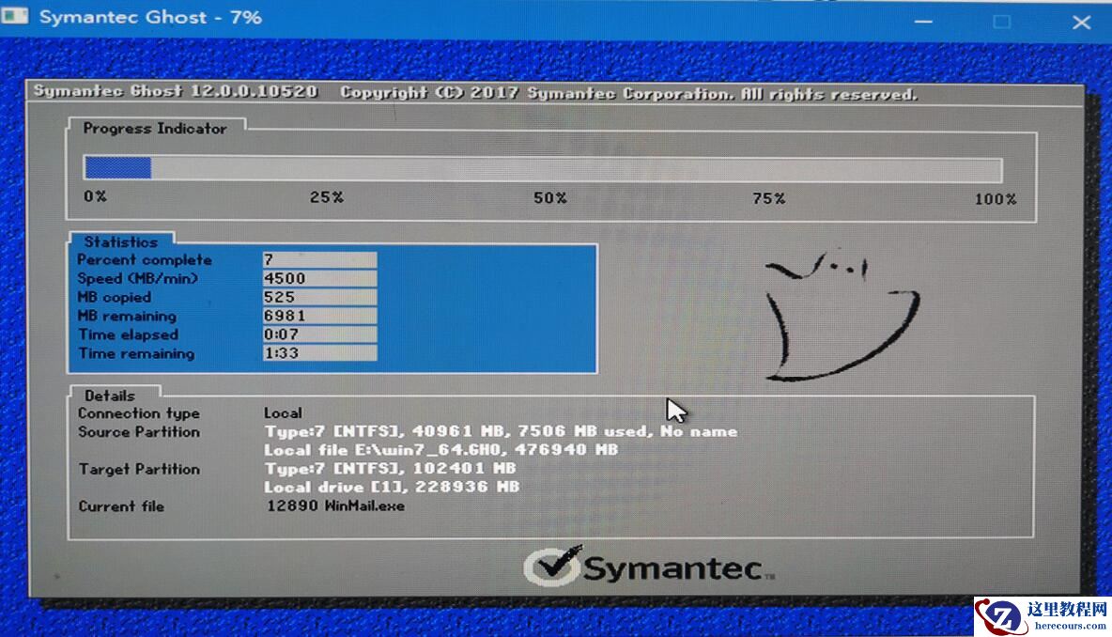Select the Progress Indicator panel
Image resolution: width=1112 pixels, height=637 pixels.
[x=155, y=129]
